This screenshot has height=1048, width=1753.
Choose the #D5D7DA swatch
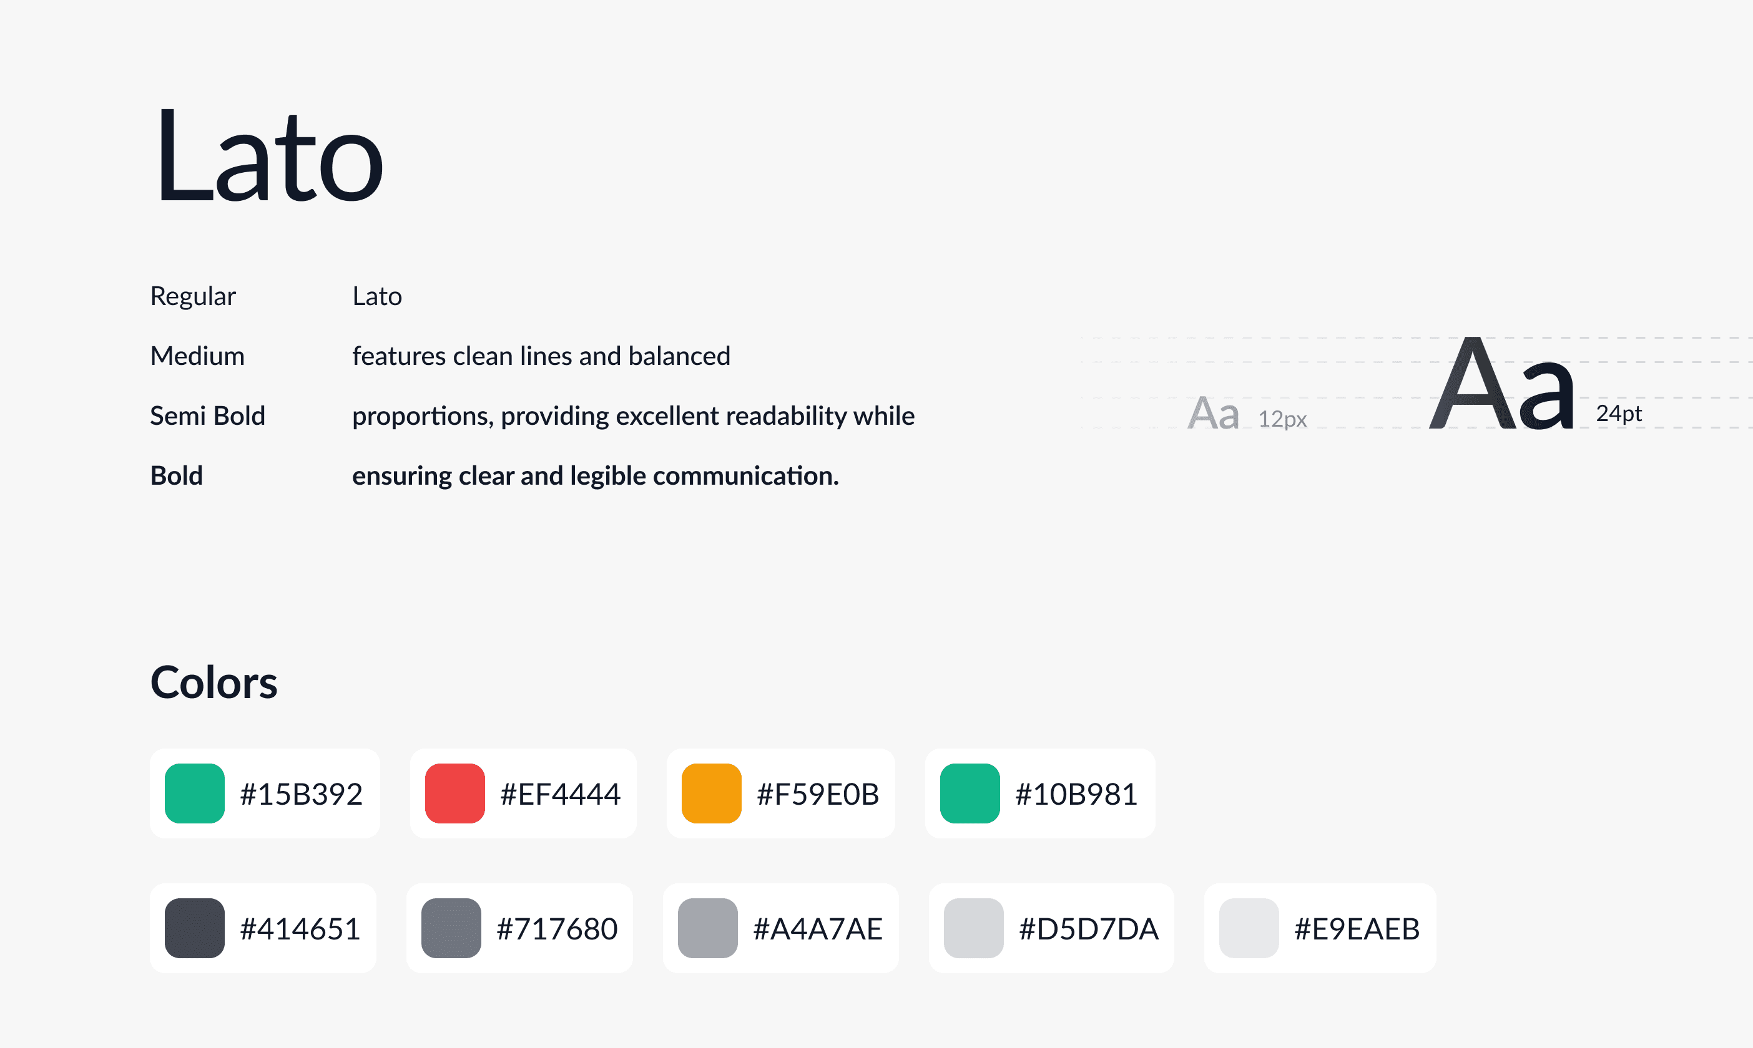(x=974, y=928)
